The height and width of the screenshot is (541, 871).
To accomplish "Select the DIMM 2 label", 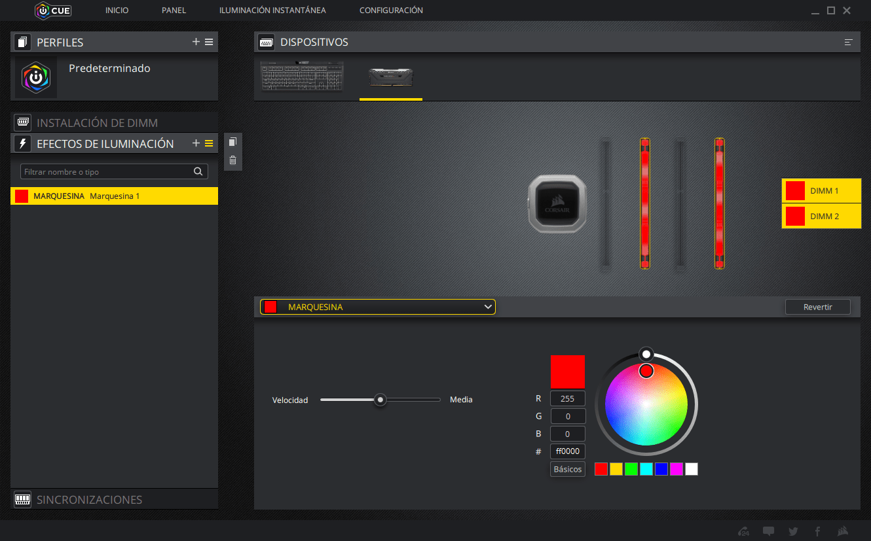I will point(821,216).
